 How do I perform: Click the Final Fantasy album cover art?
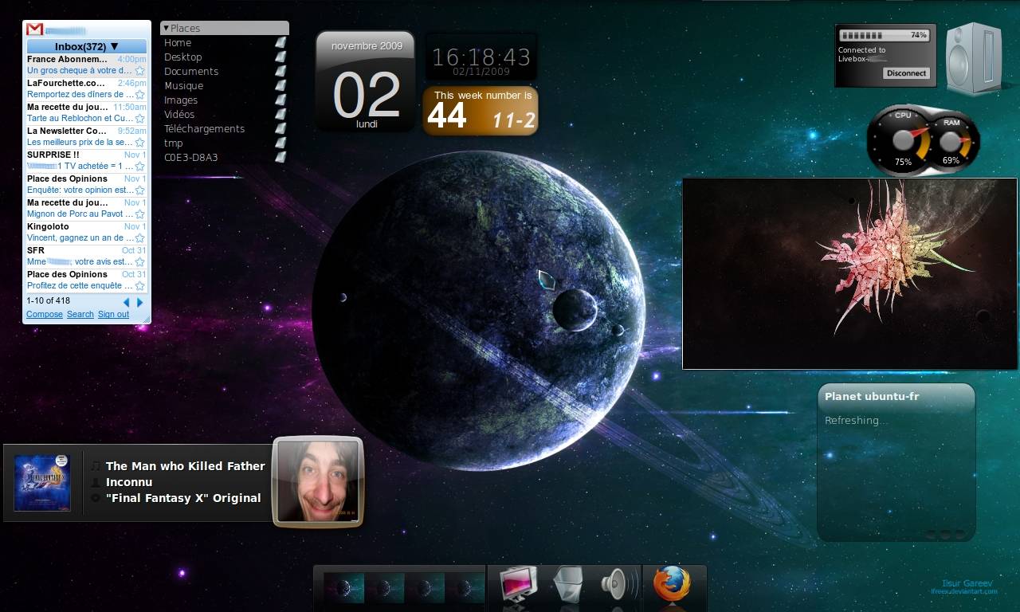pyautogui.click(x=42, y=483)
